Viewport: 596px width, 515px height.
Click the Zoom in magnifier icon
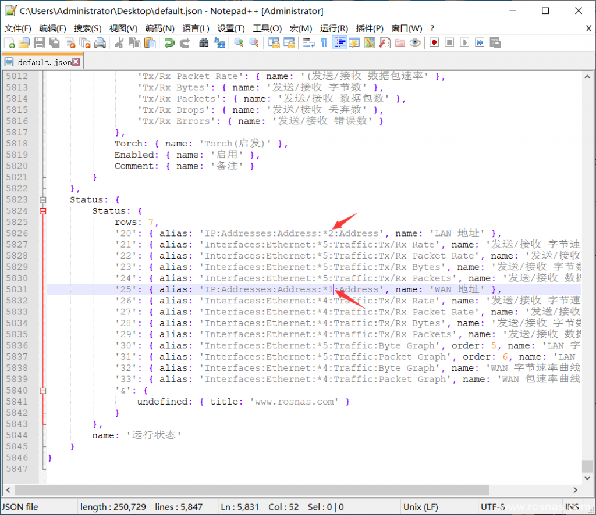pos(239,42)
